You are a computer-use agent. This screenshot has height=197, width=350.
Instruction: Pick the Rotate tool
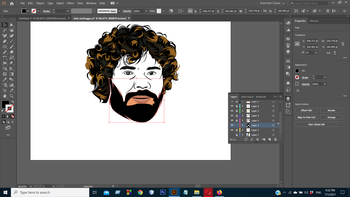click(5, 58)
